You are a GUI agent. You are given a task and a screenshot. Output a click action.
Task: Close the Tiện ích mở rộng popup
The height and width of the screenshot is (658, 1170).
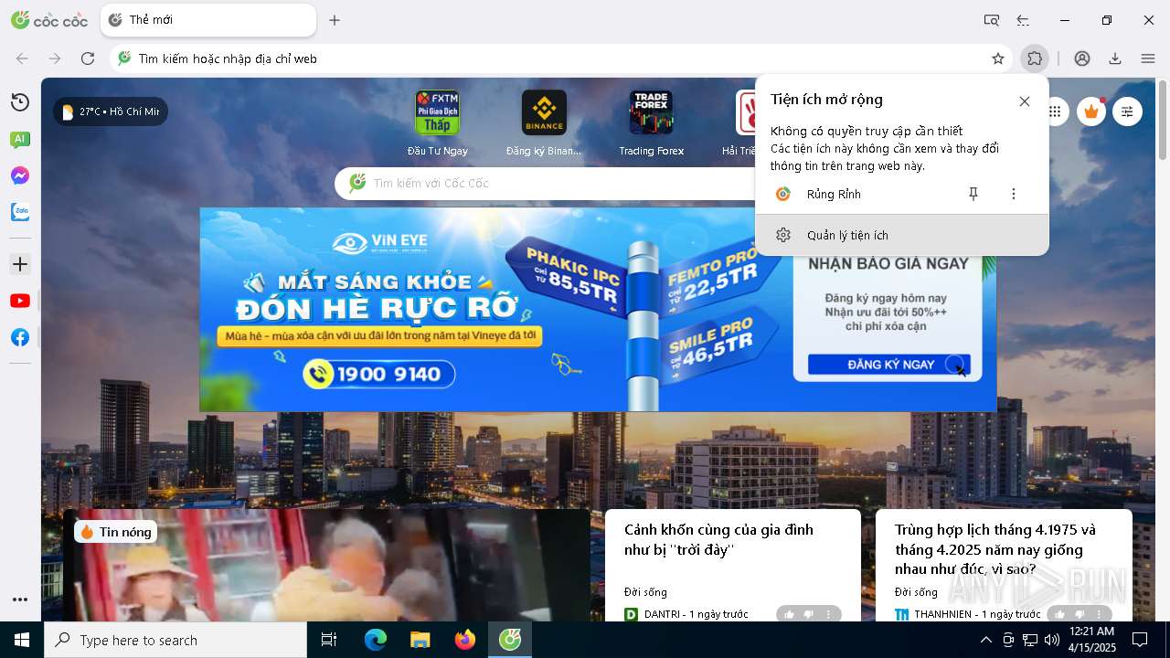pos(1025,101)
